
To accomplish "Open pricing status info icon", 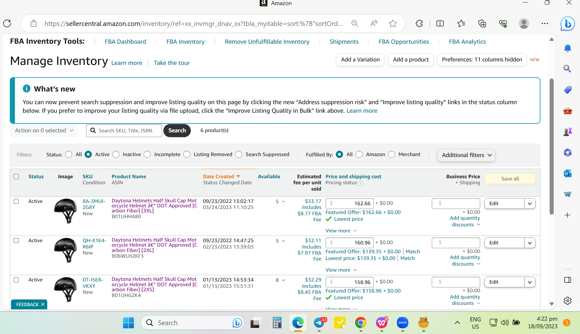I will pyautogui.click(x=361, y=183).
